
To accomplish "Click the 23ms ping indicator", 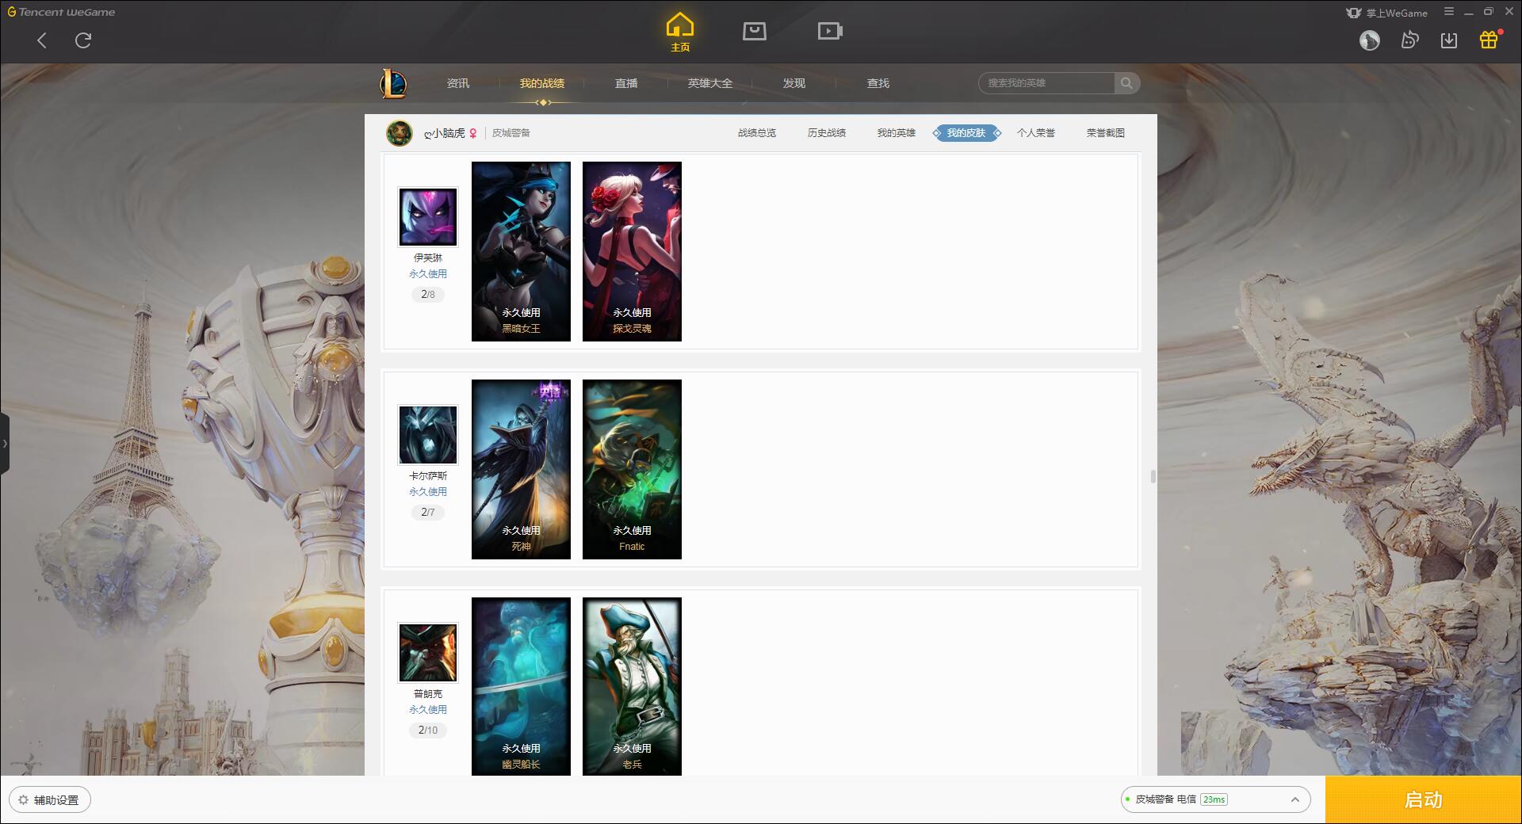I will 1214,799.
